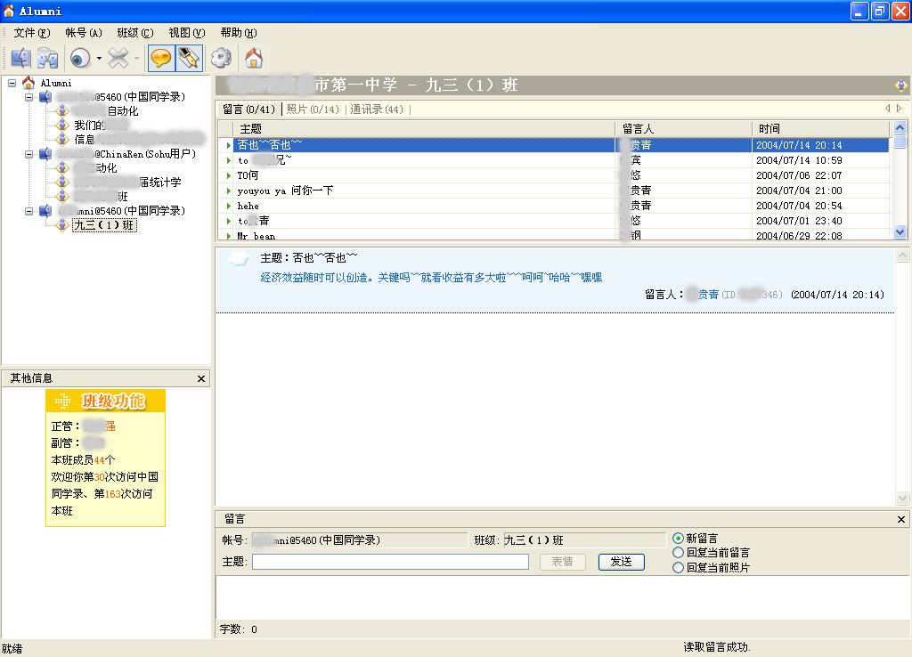Open the 班级(C) menu
The width and height of the screenshot is (912, 657).
[135, 33]
